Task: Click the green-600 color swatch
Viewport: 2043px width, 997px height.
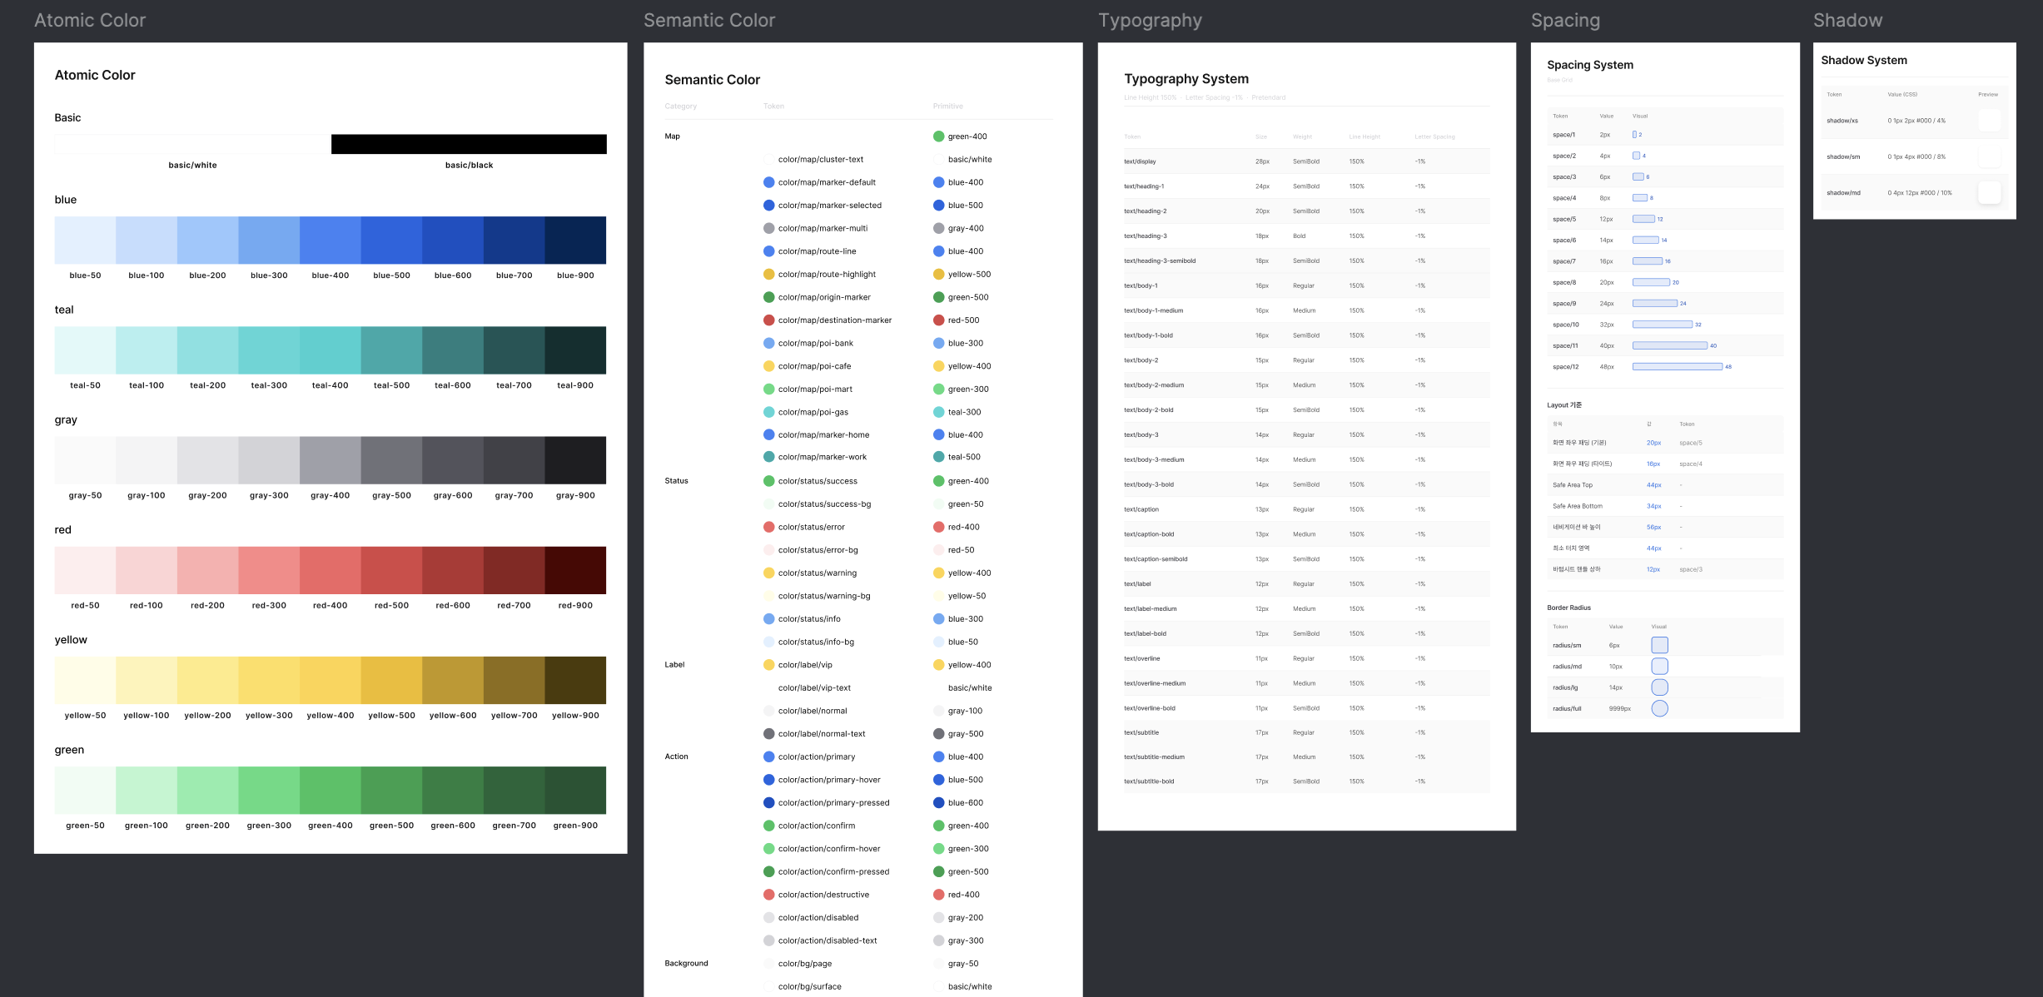Action: pyautogui.click(x=453, y=790)
